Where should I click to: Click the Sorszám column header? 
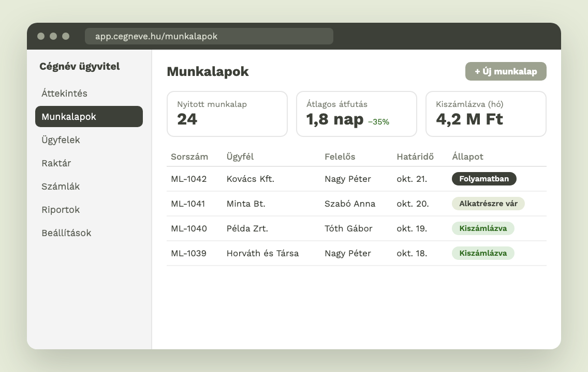[189, 157]
